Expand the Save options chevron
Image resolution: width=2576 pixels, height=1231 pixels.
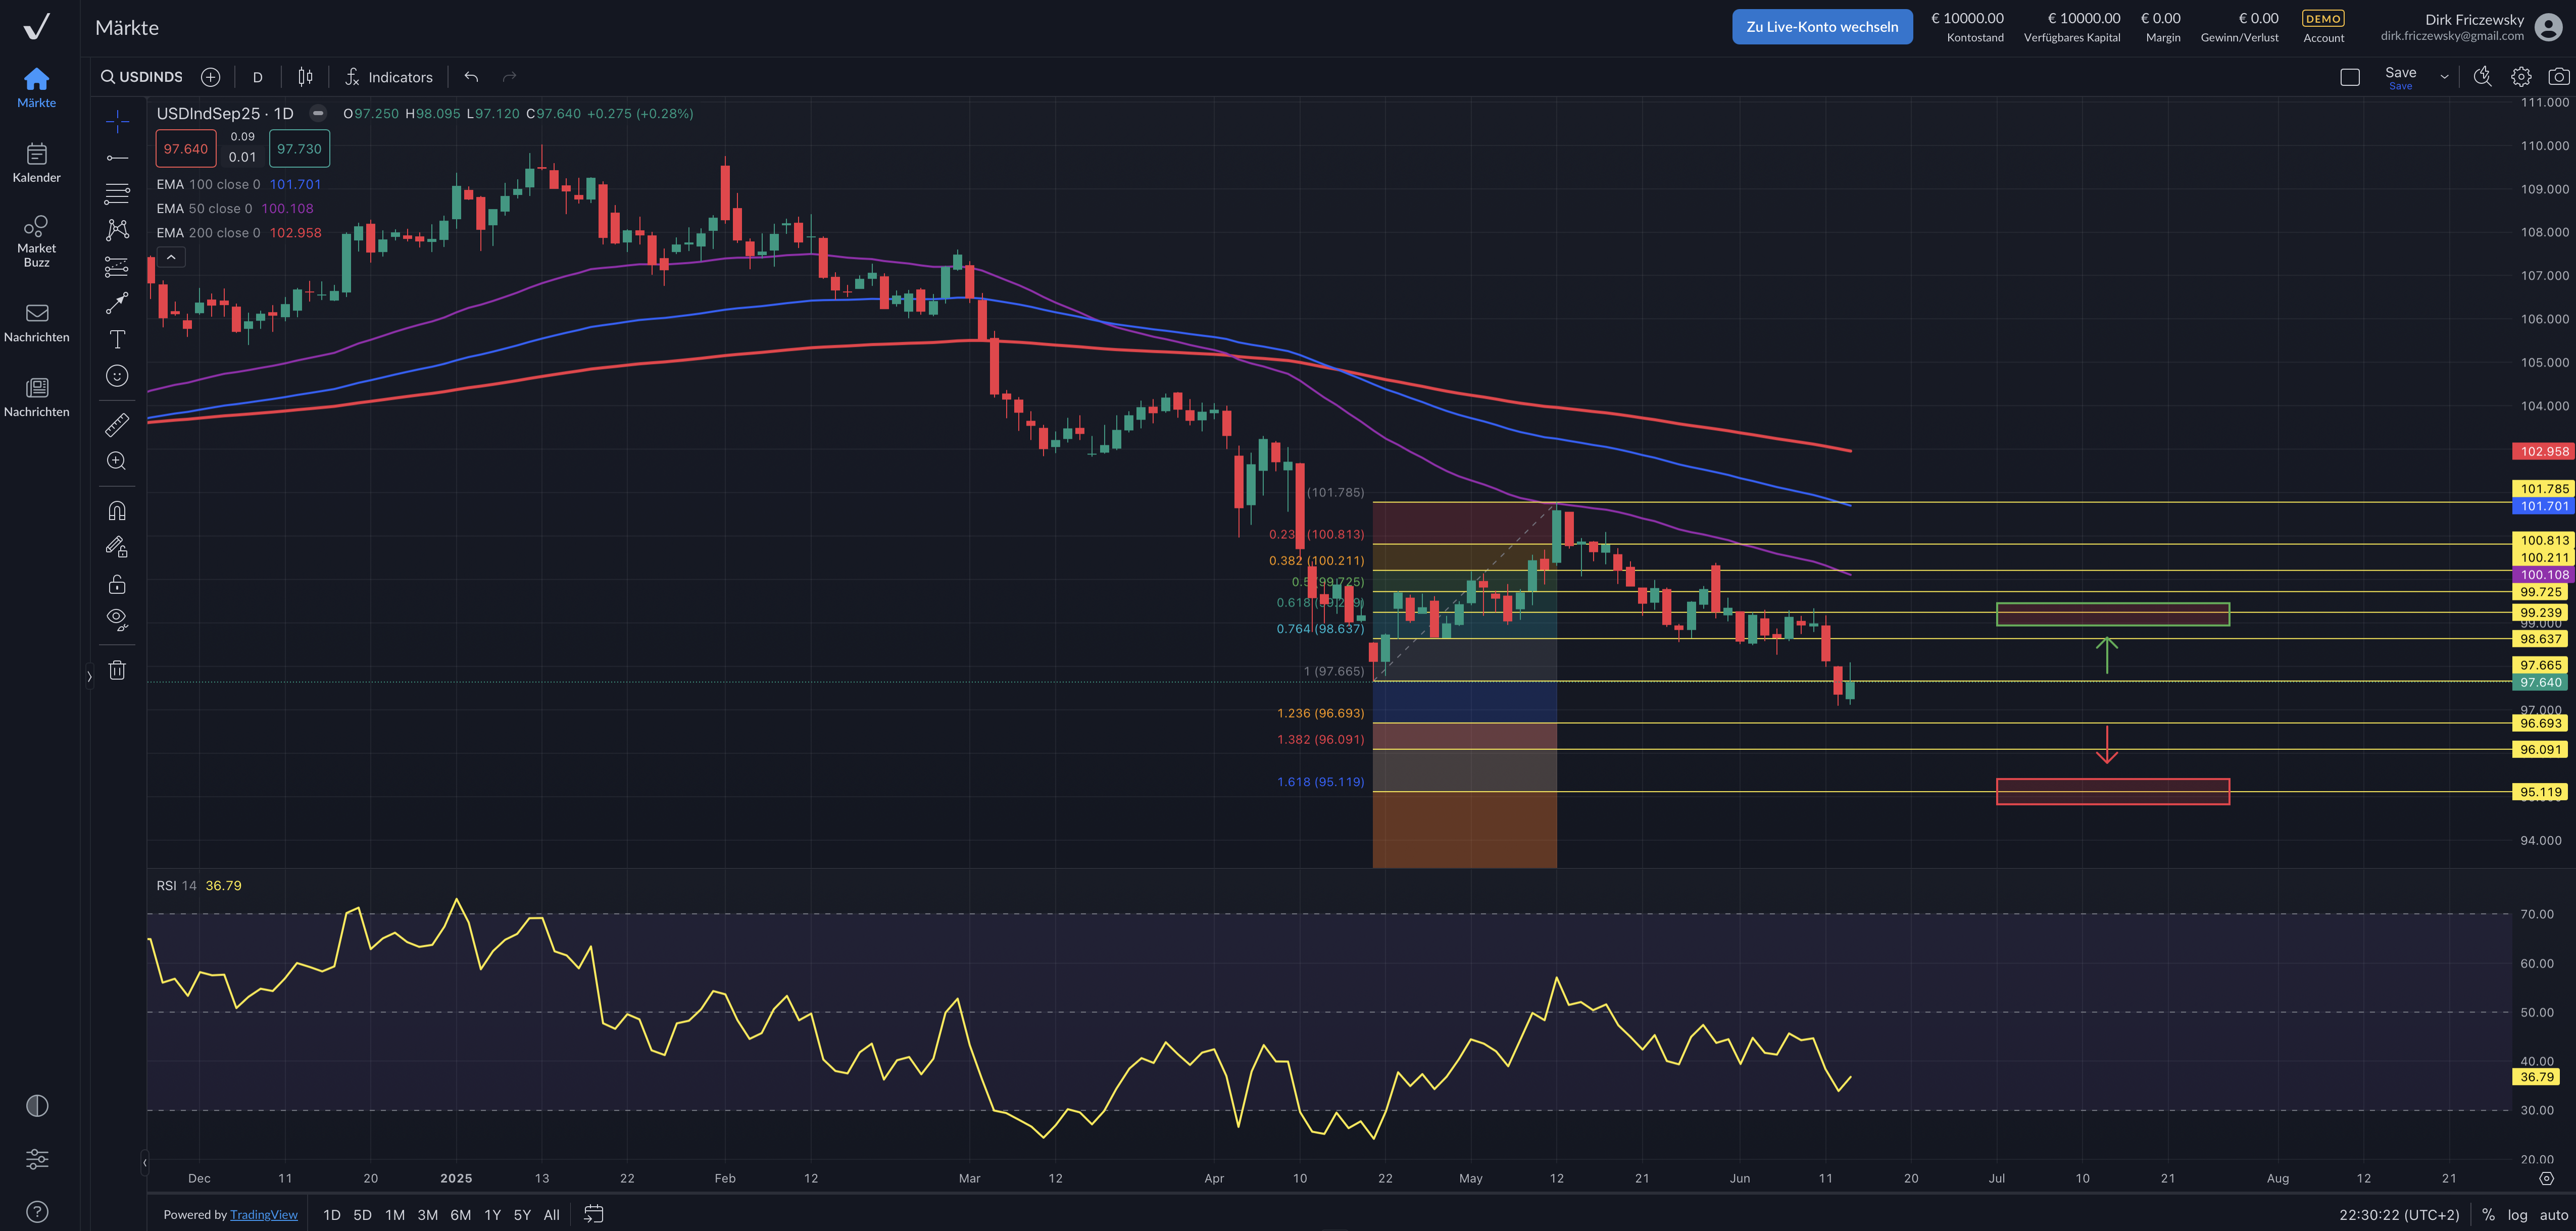[2444, 76]
